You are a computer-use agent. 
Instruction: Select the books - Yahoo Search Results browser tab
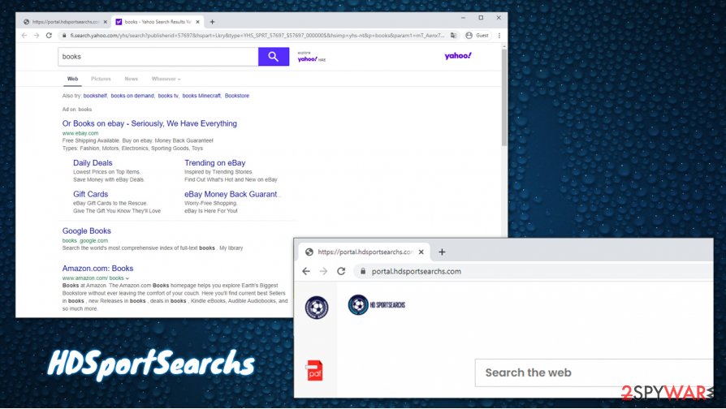157,22
